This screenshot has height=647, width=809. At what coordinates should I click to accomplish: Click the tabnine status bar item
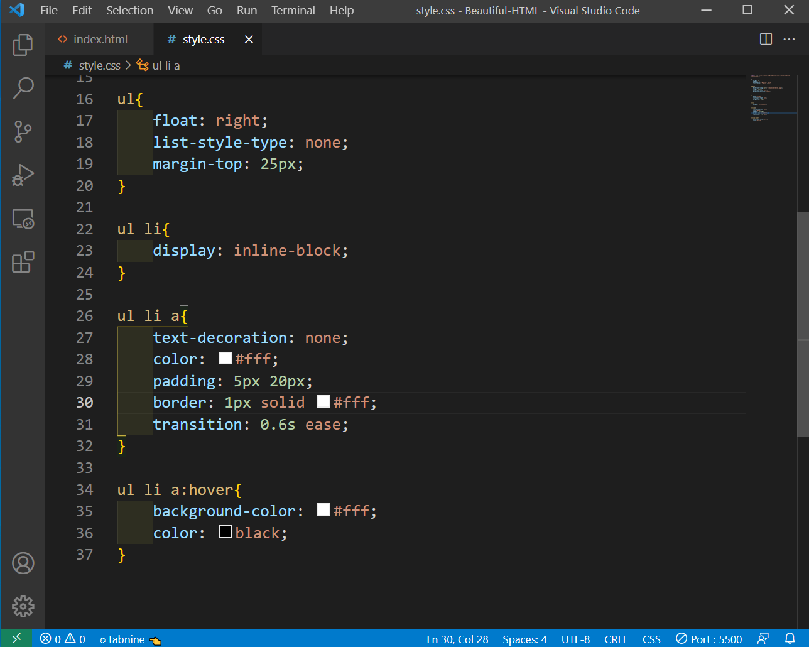point(131,639)
